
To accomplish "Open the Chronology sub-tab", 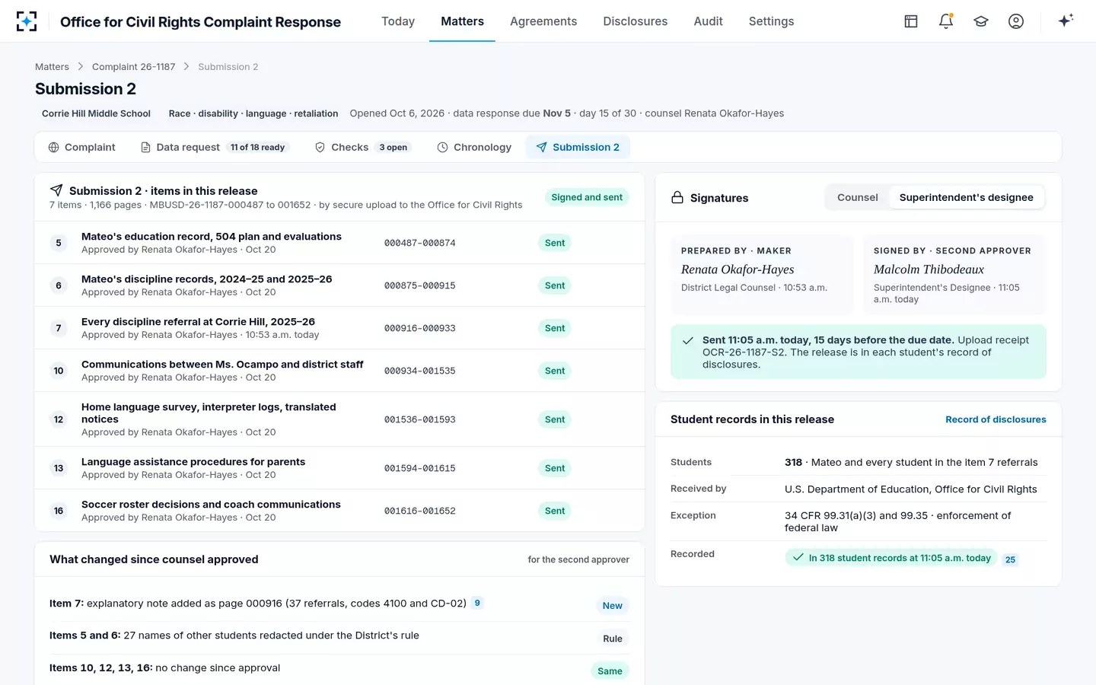I will coord(474,147).
